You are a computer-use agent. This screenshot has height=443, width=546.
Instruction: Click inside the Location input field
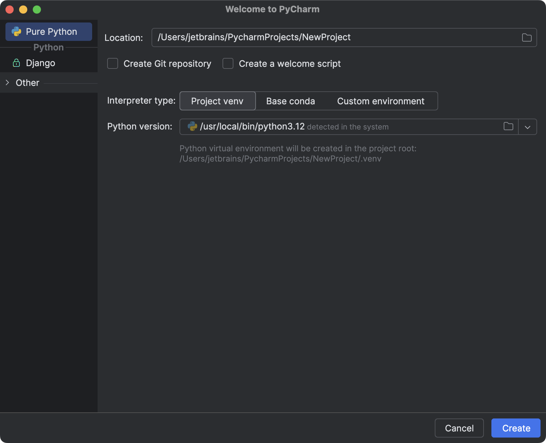(x=307, y=37)
